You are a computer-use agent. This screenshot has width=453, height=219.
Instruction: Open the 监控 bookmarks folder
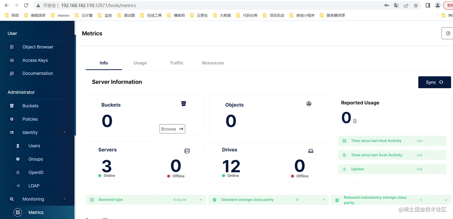(x=105, y=15)
